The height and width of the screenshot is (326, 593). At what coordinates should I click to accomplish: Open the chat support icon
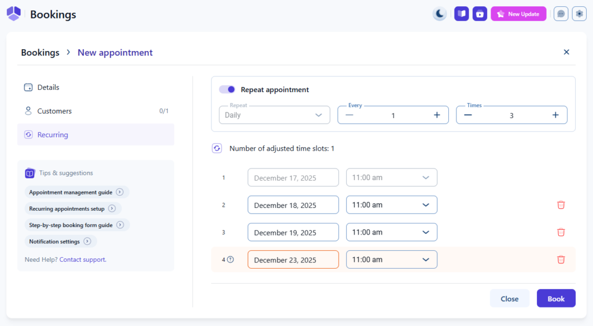point(561,14)
